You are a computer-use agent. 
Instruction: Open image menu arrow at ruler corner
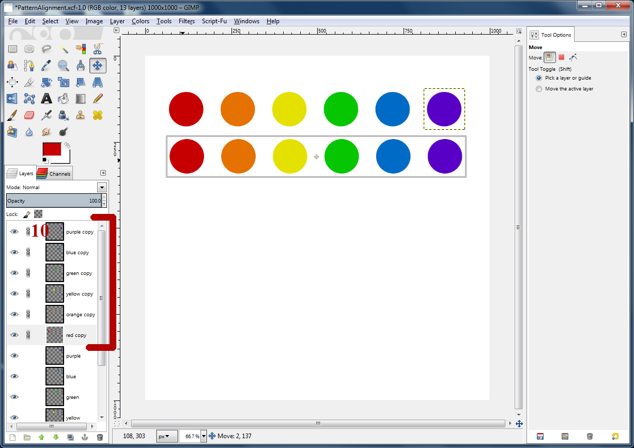point(116,30)
